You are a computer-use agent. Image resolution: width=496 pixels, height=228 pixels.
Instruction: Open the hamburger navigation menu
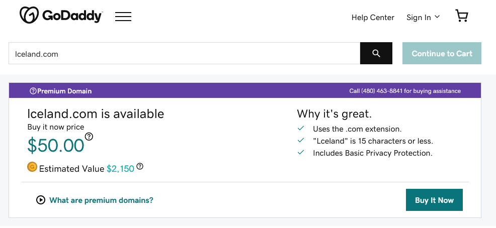click(x=123, y=17)
